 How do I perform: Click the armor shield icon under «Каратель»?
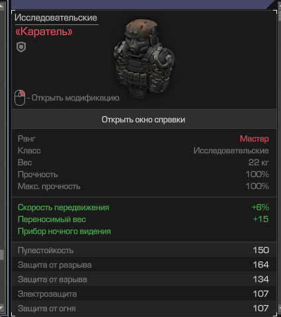21,47
